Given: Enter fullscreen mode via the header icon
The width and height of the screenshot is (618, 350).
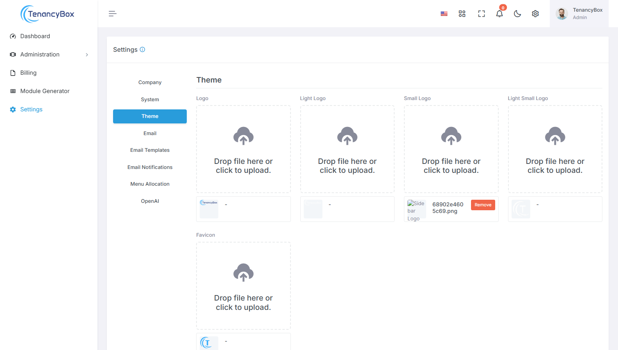Looking at the screenshot, I should pyautogui.click(x=482, y=14).
